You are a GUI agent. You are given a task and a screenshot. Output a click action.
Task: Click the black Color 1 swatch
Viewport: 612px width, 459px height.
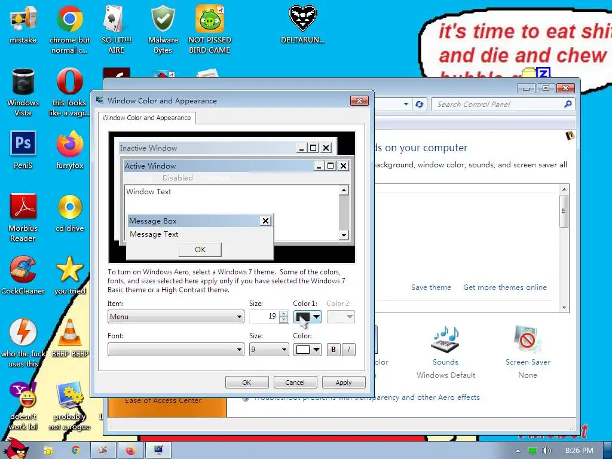(x=303, y=317)
